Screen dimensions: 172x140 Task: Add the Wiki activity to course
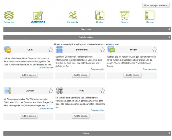pyautogui.click(x=80, y=116)
